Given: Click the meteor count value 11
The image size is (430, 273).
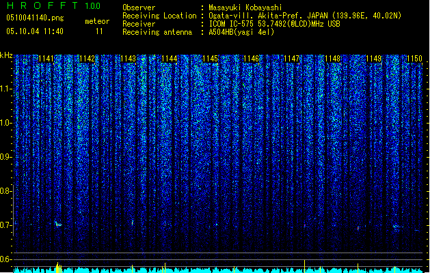Looking at the screenshot, I should (99, 31).
